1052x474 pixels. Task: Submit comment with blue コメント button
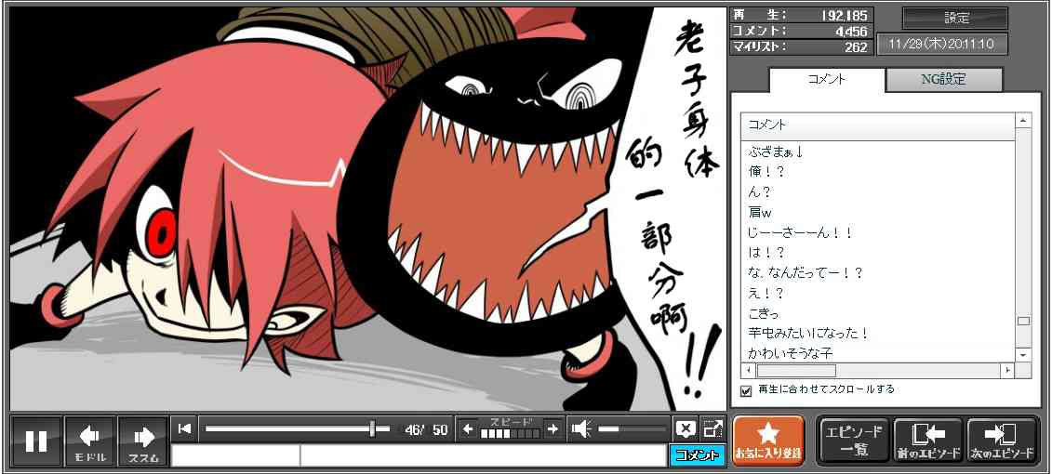click(697, 455)
